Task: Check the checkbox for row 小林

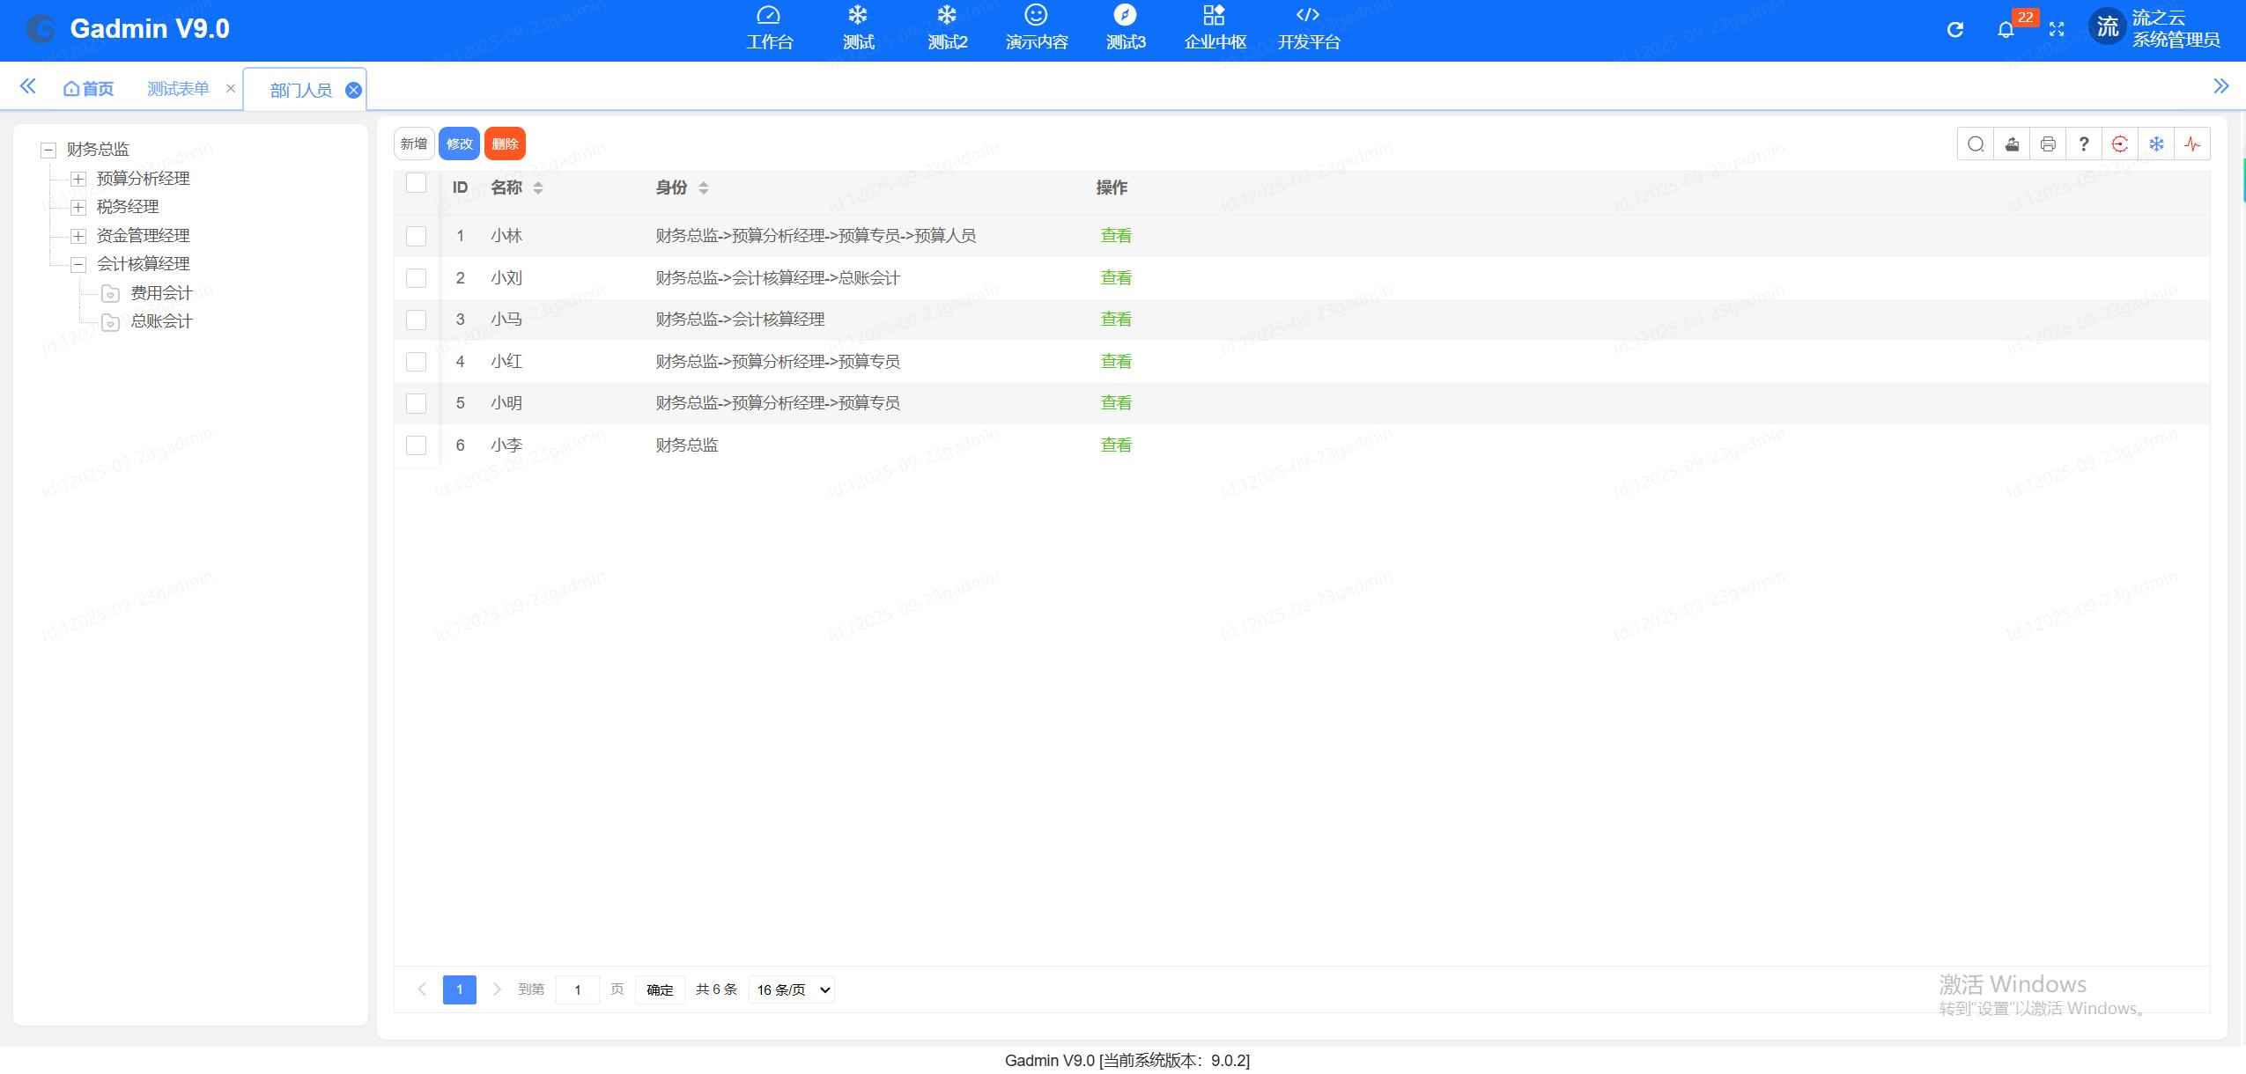Action: pos(416,236)
